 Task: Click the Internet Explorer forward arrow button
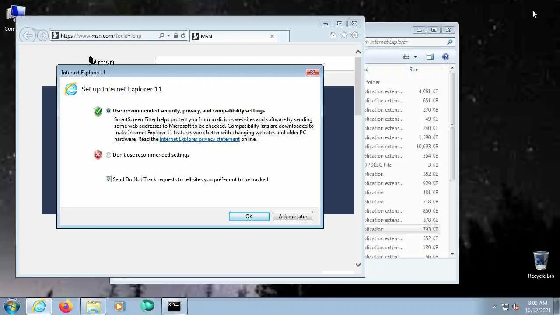(x=42, y=36)
